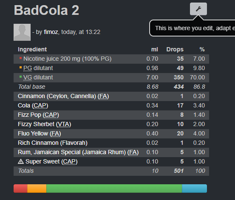
Task: Open Fizzy Sherbet (VTA) flavor link
Action: click(44, 124)
